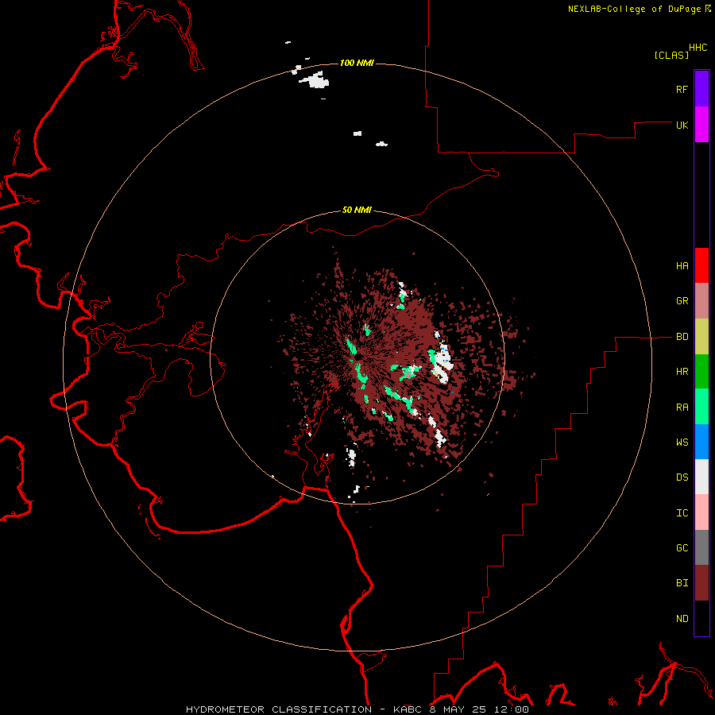Screen dimensions: 715x715
Task: Select the GC gray legend swatch
Action: [701, 547]
